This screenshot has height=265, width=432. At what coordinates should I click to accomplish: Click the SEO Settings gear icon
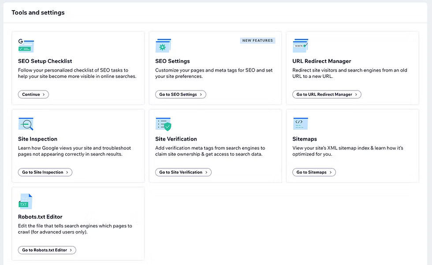(x=163, y=46)
